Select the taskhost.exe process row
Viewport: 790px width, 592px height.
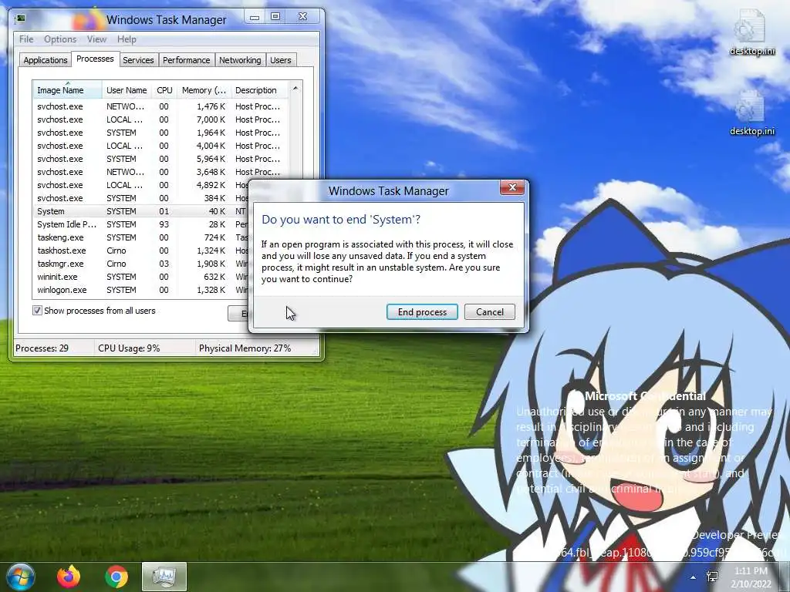[x=141, y=251]
